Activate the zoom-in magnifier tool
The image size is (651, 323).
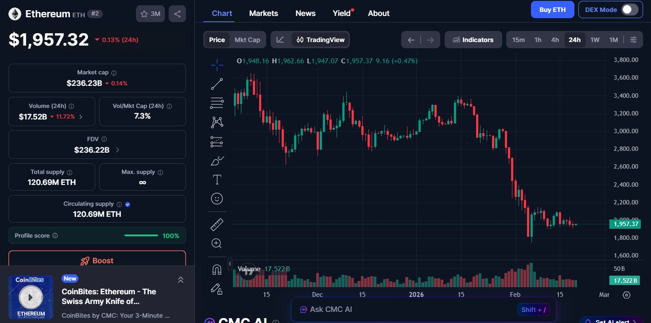[x=217, y=243]
